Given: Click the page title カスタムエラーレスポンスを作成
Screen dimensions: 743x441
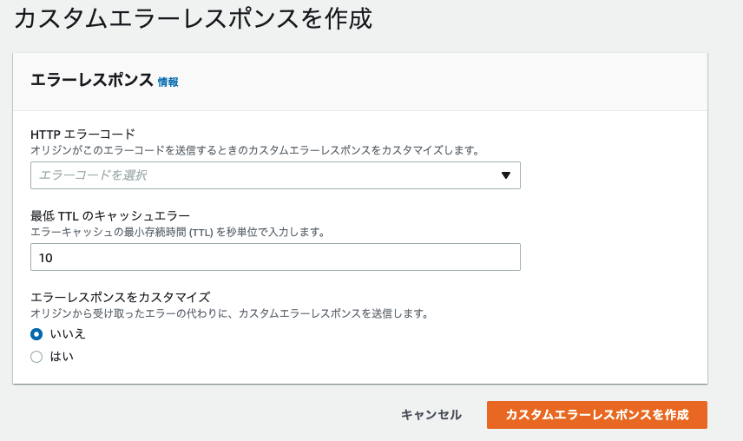Looking at the screenshot, I should (194, 19).
